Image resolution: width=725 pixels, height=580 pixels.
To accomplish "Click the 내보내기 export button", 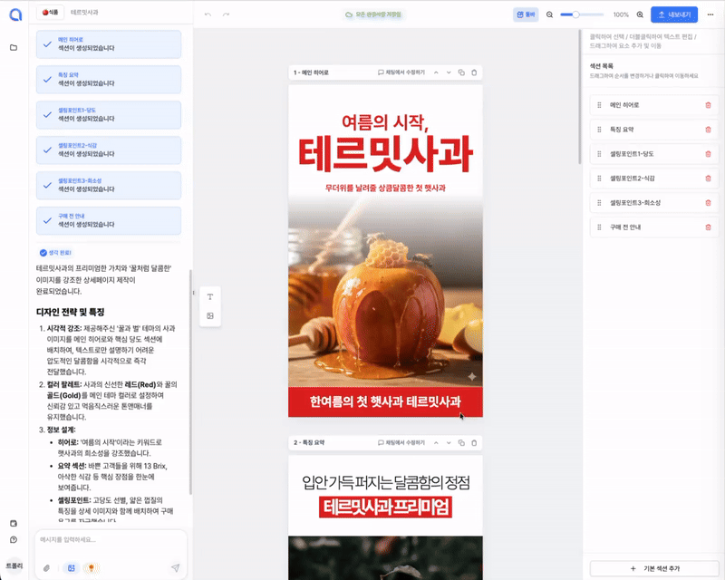I will point(675,15).
